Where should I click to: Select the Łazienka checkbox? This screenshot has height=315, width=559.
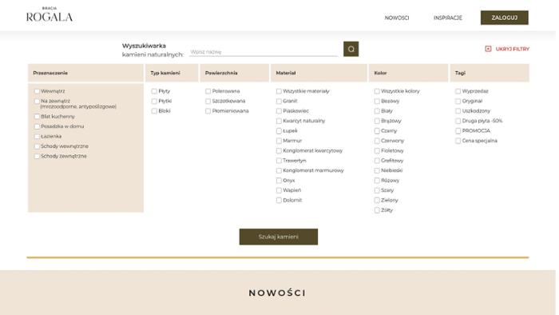coord(37,137)
